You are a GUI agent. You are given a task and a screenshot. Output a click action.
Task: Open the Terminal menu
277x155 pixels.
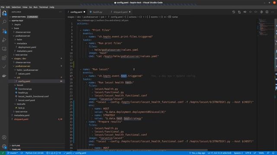[x=43, y=7]
